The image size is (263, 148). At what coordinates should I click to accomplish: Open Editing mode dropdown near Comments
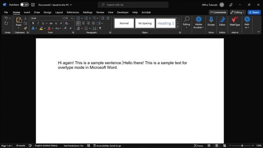coord(238,12)
